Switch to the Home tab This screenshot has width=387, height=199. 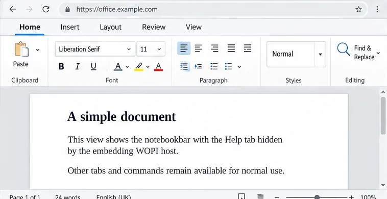click(x=30, y=27)
